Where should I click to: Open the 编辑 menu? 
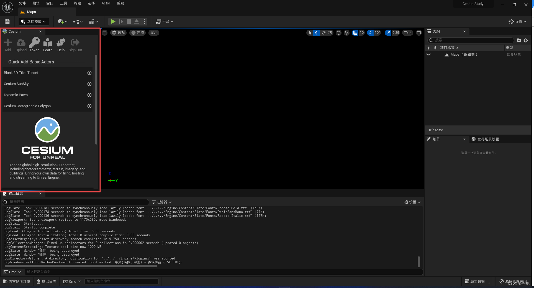tap(36, 3)
